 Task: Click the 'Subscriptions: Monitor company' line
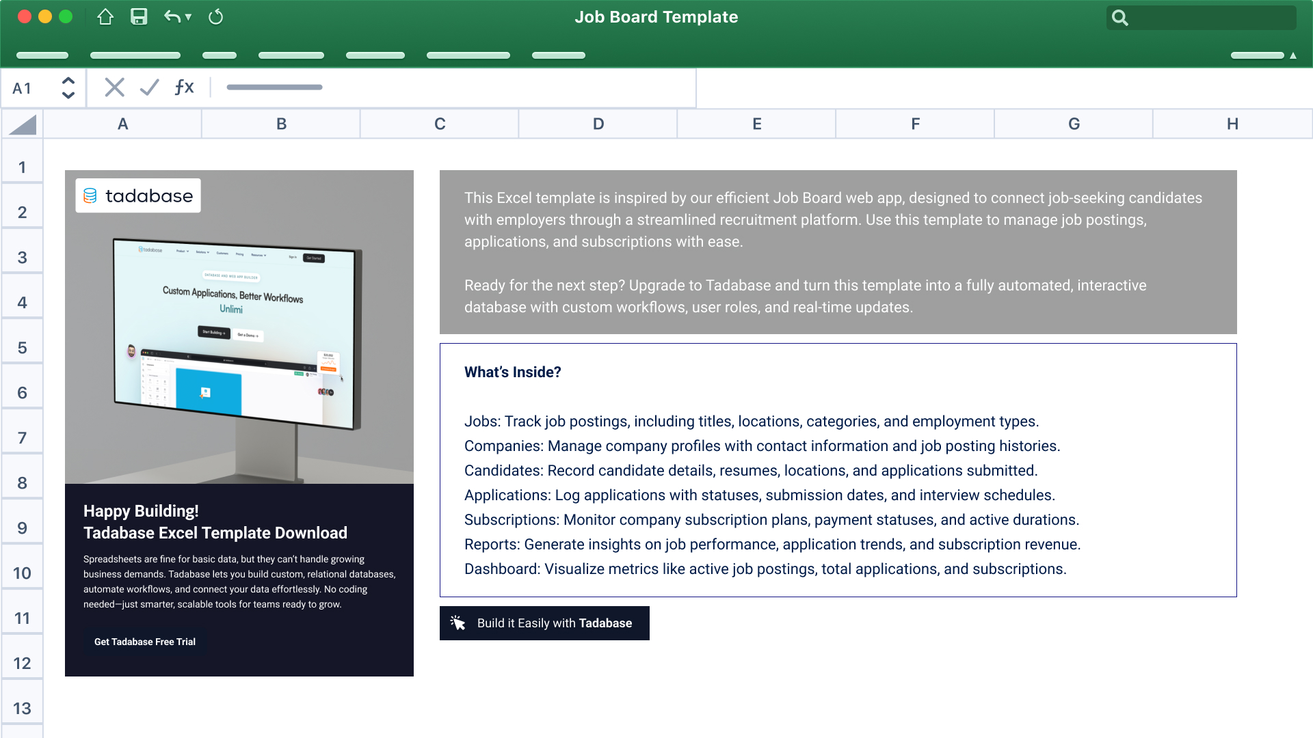coord(771,520)
